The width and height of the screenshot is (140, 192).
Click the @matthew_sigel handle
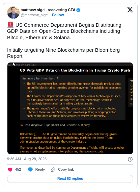[x=34, y=15]
